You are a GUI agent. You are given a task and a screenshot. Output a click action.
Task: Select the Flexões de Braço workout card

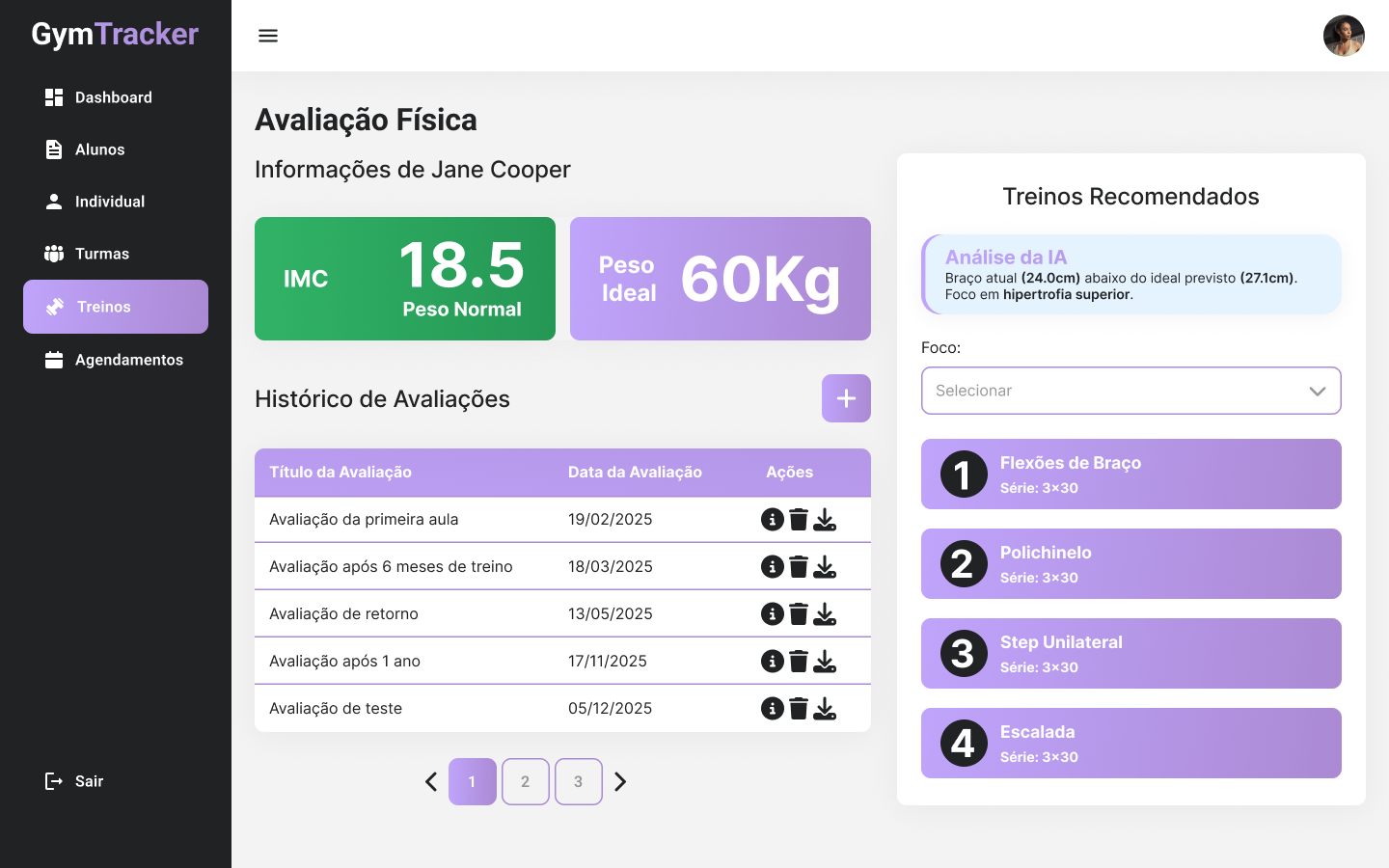pos(1130,475)
